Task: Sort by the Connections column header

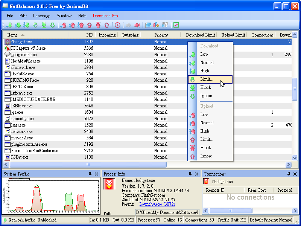Action: tap(261, 35)
